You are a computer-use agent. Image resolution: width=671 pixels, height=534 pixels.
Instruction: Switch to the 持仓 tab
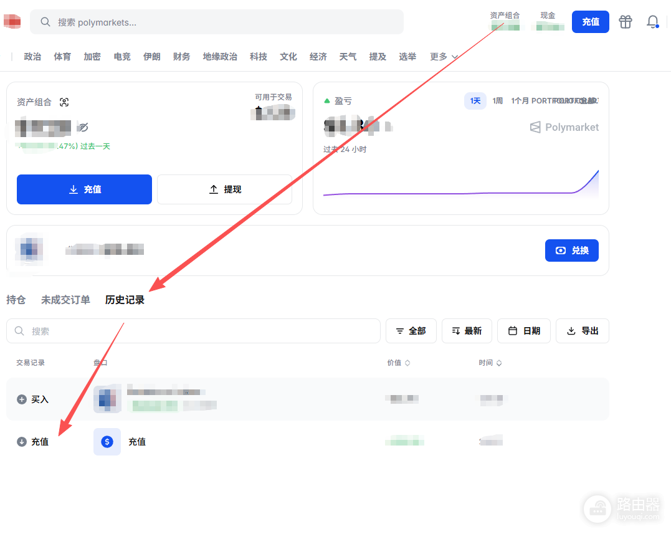pyautogui.click(x=16, y=300)
